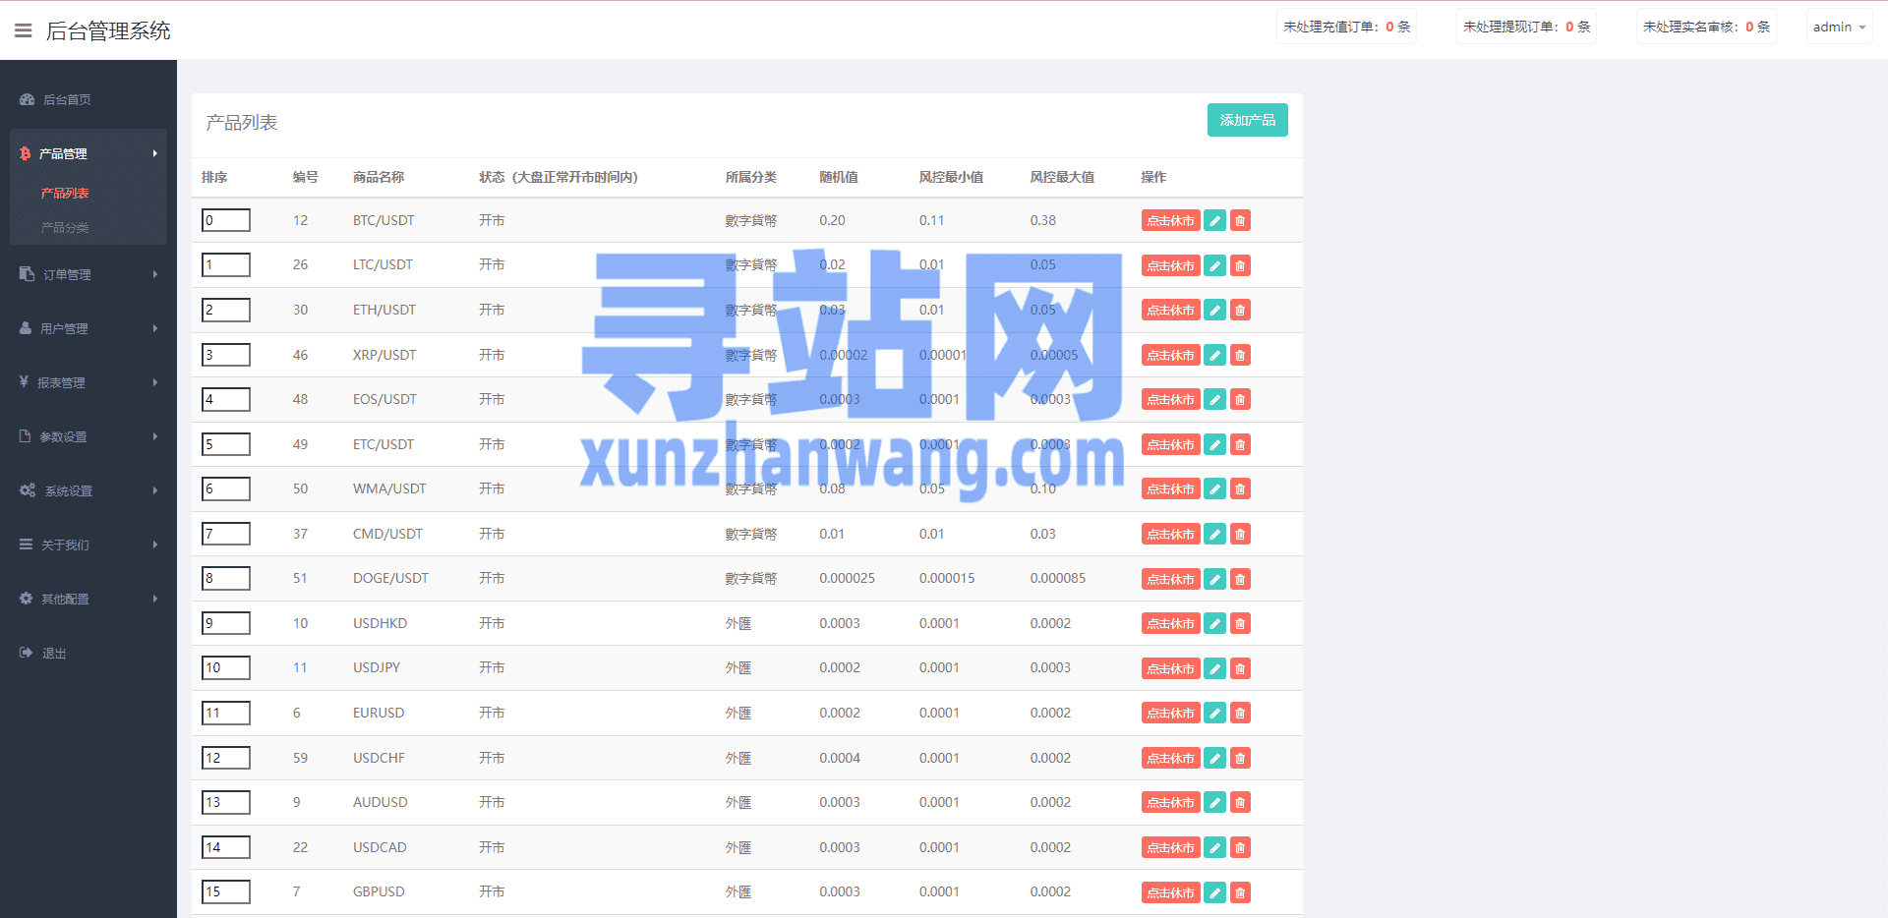Expand the 订单管理 sidebar menu
Screen dimensions: 1888x918
[88, 274]
